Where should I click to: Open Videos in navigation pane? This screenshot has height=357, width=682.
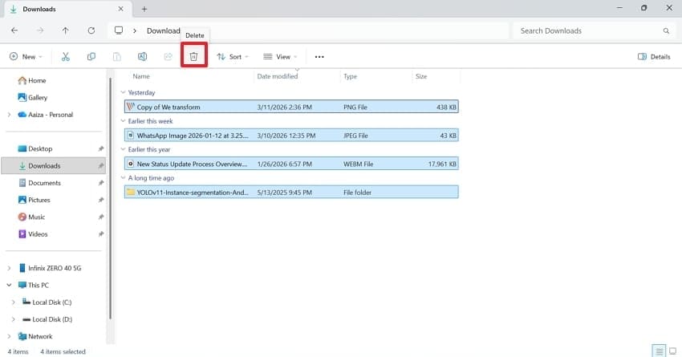33,234
